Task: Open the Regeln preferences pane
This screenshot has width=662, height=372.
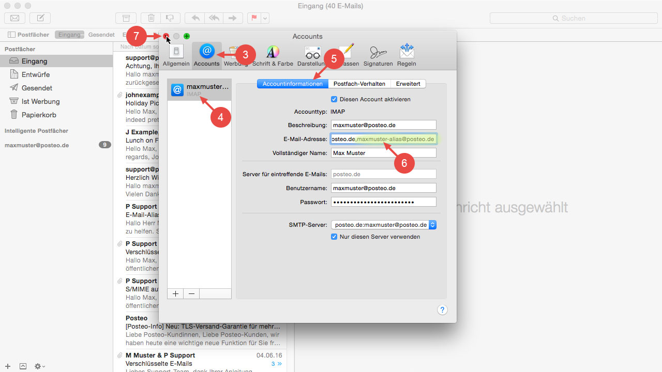Action: [x=407, y=55]
